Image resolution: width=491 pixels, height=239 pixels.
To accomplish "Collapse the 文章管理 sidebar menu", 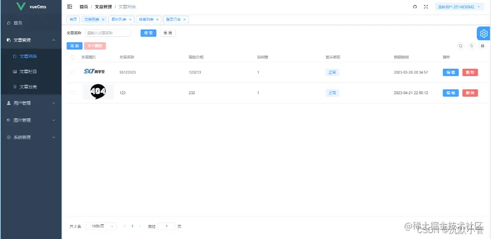I will click(31, 40).
